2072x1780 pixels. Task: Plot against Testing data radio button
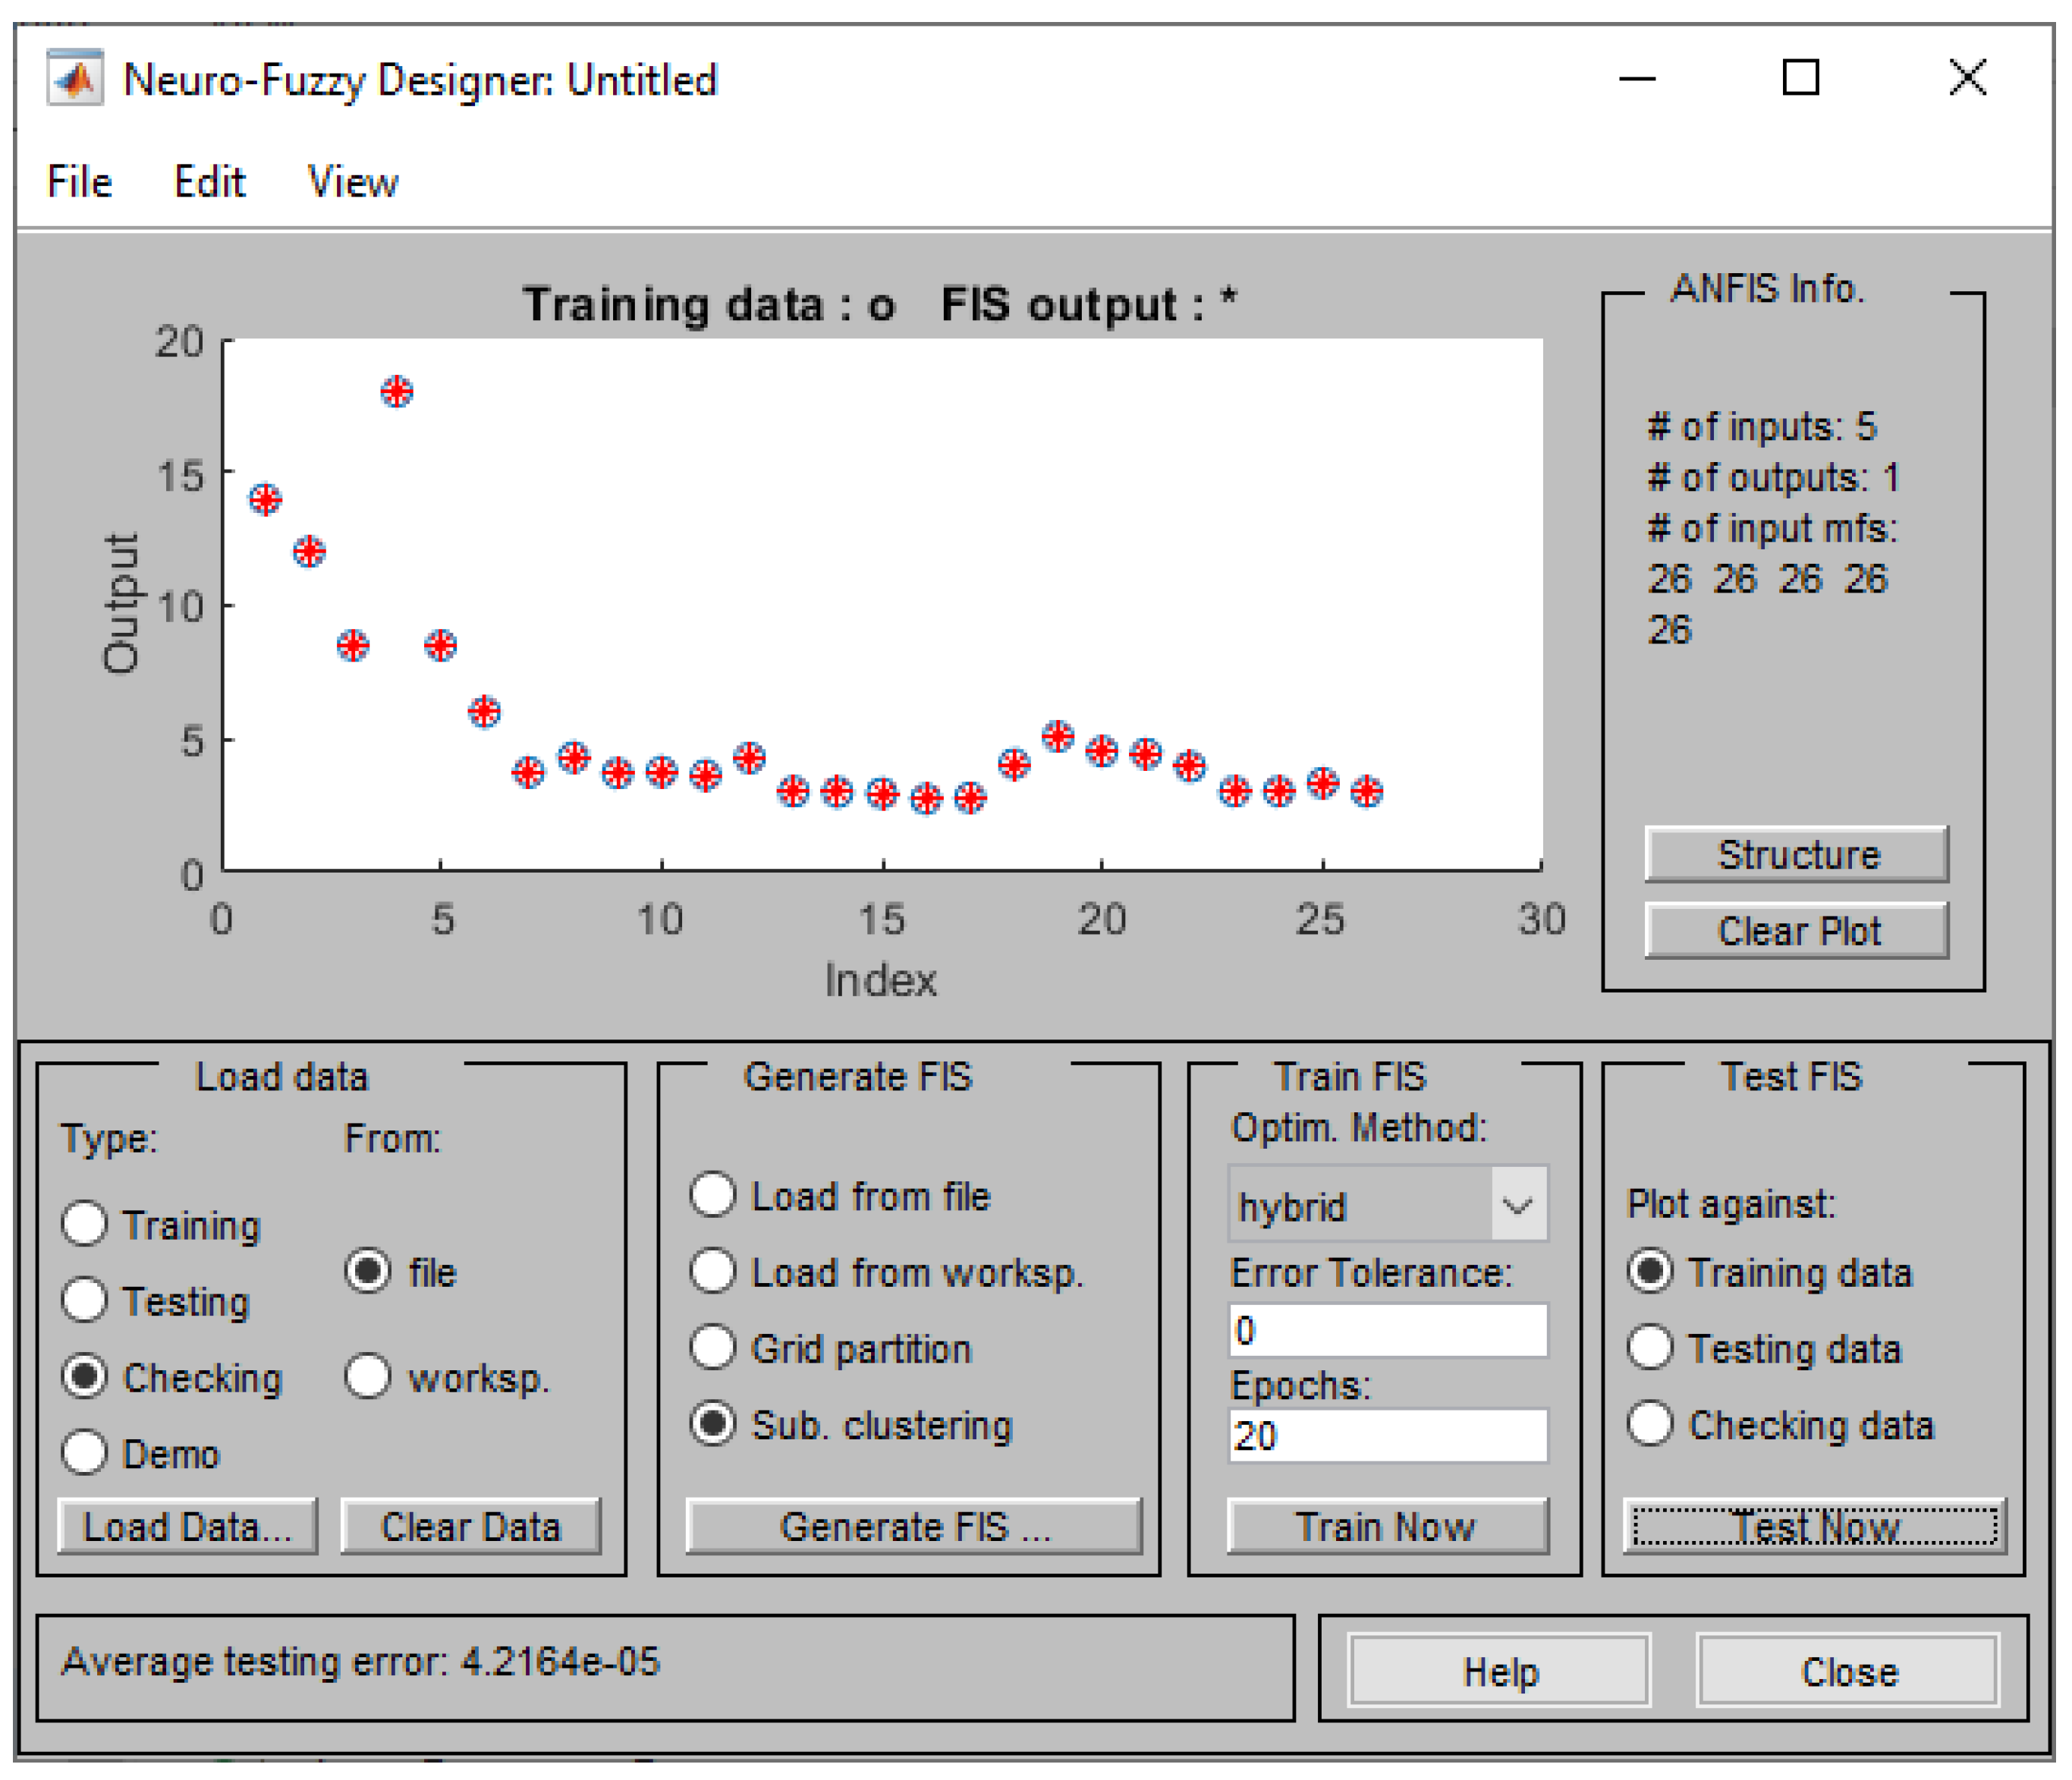1649,1347
